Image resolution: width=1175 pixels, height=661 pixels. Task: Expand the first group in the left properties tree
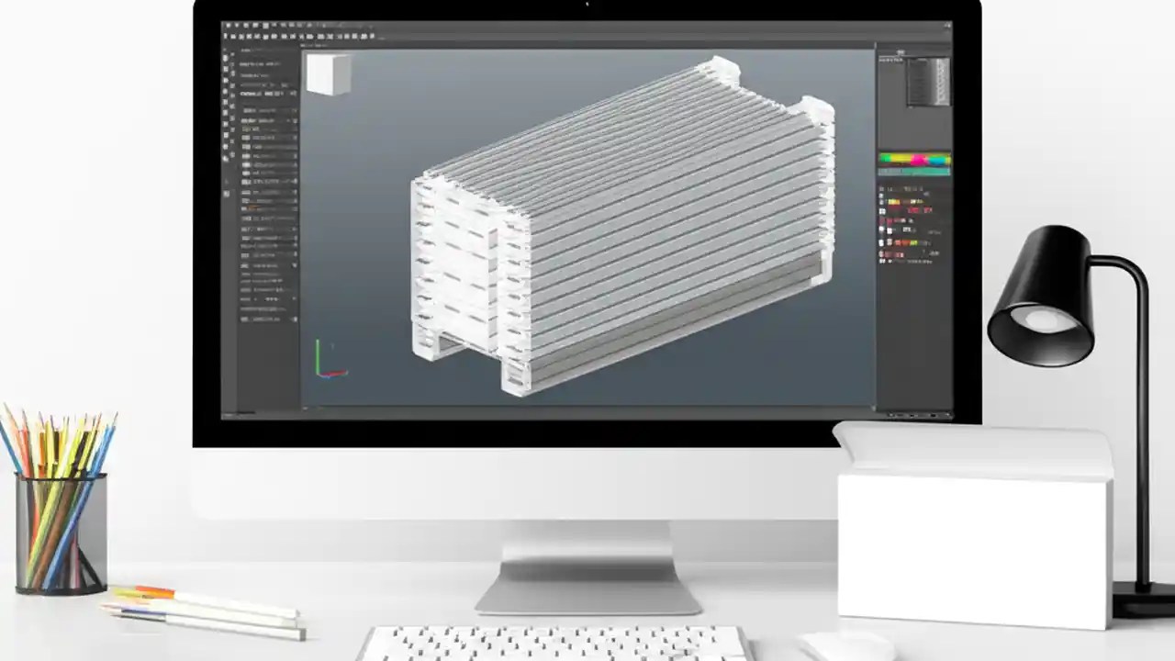pyautogui.click(x=241, y=110)
